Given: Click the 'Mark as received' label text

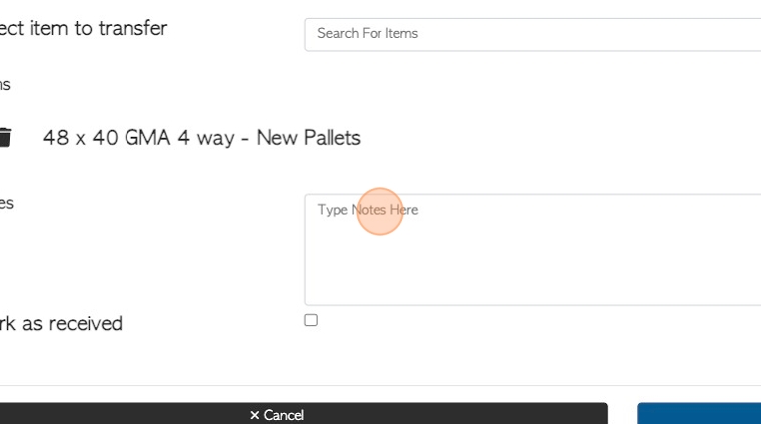Looking at the screenshot, I should 61,324.
